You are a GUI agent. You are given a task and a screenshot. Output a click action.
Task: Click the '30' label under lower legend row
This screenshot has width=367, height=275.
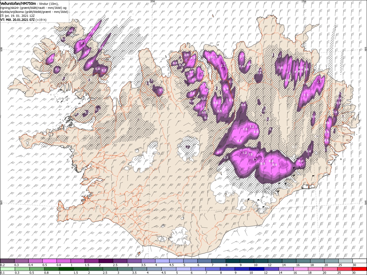tap(354, 273)
